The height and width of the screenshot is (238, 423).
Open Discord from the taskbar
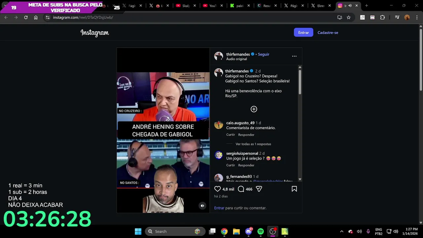coord(249,231)
